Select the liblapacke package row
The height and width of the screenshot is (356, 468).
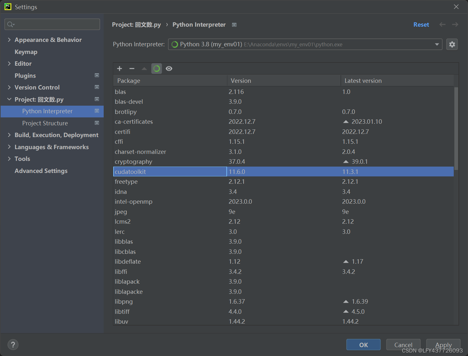pyautogui.click(x=283, y=292)
